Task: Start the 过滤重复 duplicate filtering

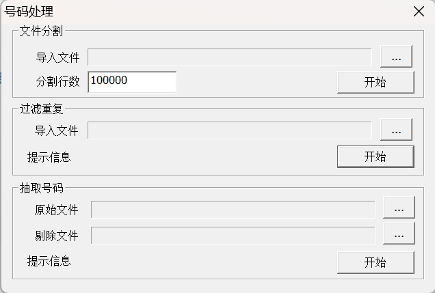Action: pyautogui.click(x=375, y=156)
